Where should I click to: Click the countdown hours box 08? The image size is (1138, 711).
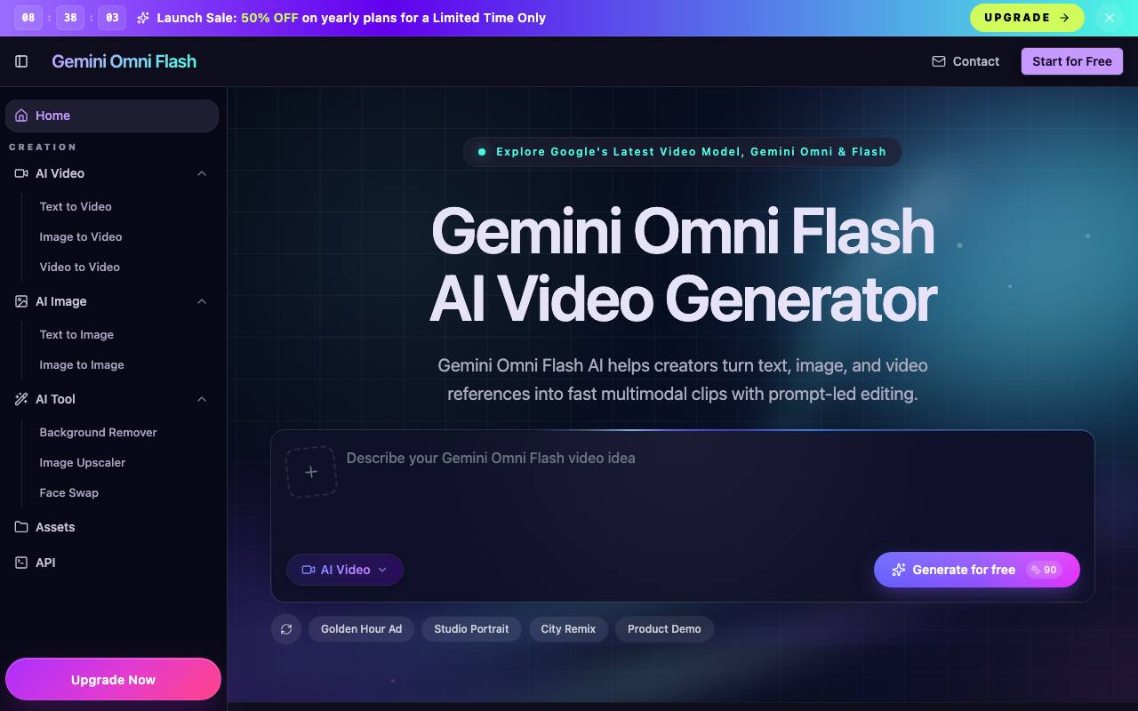(28, 18)
